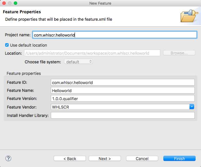Click the Location path field

point(92,53)
